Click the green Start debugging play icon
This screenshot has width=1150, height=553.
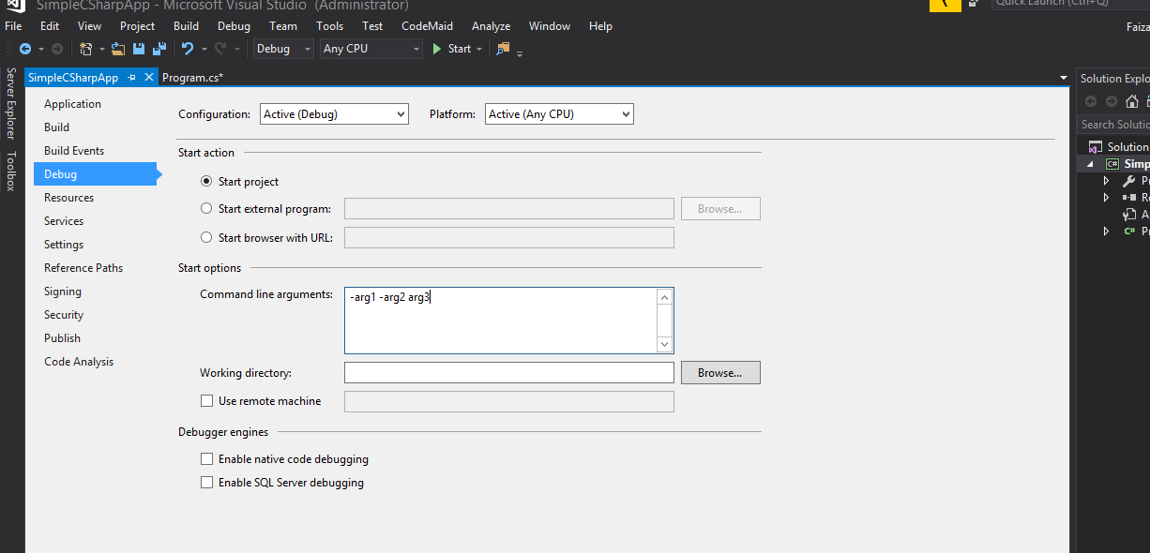pos(437,49)
